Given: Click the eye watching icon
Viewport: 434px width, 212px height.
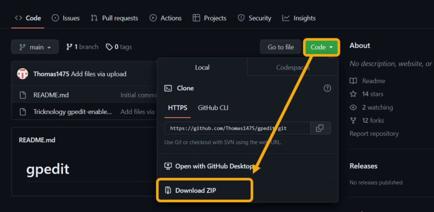Looking at the screenshot, I should [x=353, y=108].
